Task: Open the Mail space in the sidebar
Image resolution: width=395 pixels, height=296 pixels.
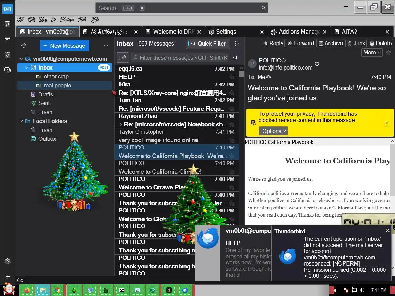Action: 8,9
